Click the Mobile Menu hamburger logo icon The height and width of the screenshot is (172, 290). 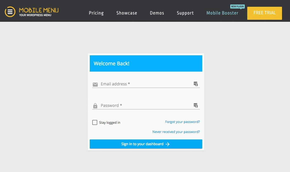[x=10, y=12]
